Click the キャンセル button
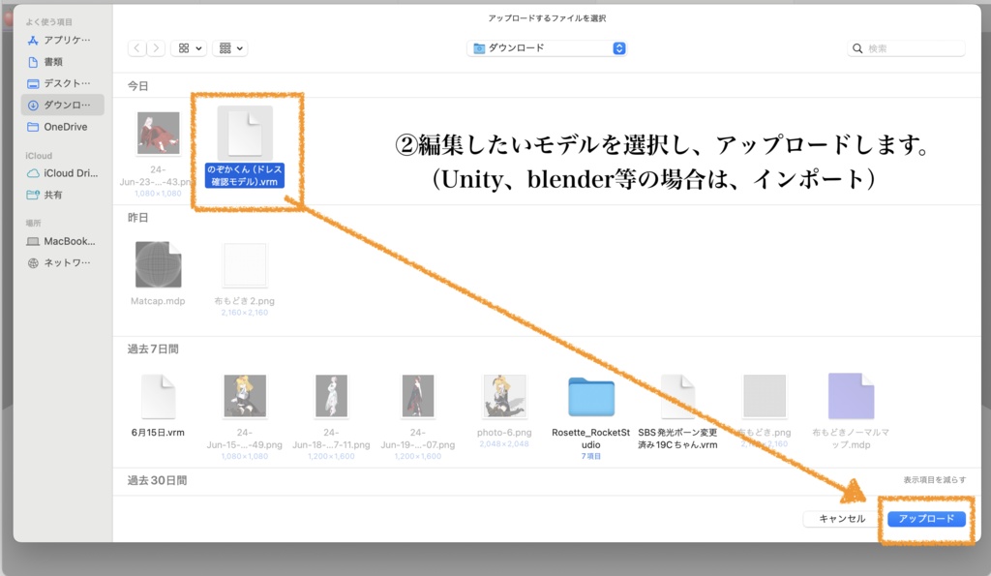Image resolution: width=991 pixels, height=576 pixels. point(842,519)
